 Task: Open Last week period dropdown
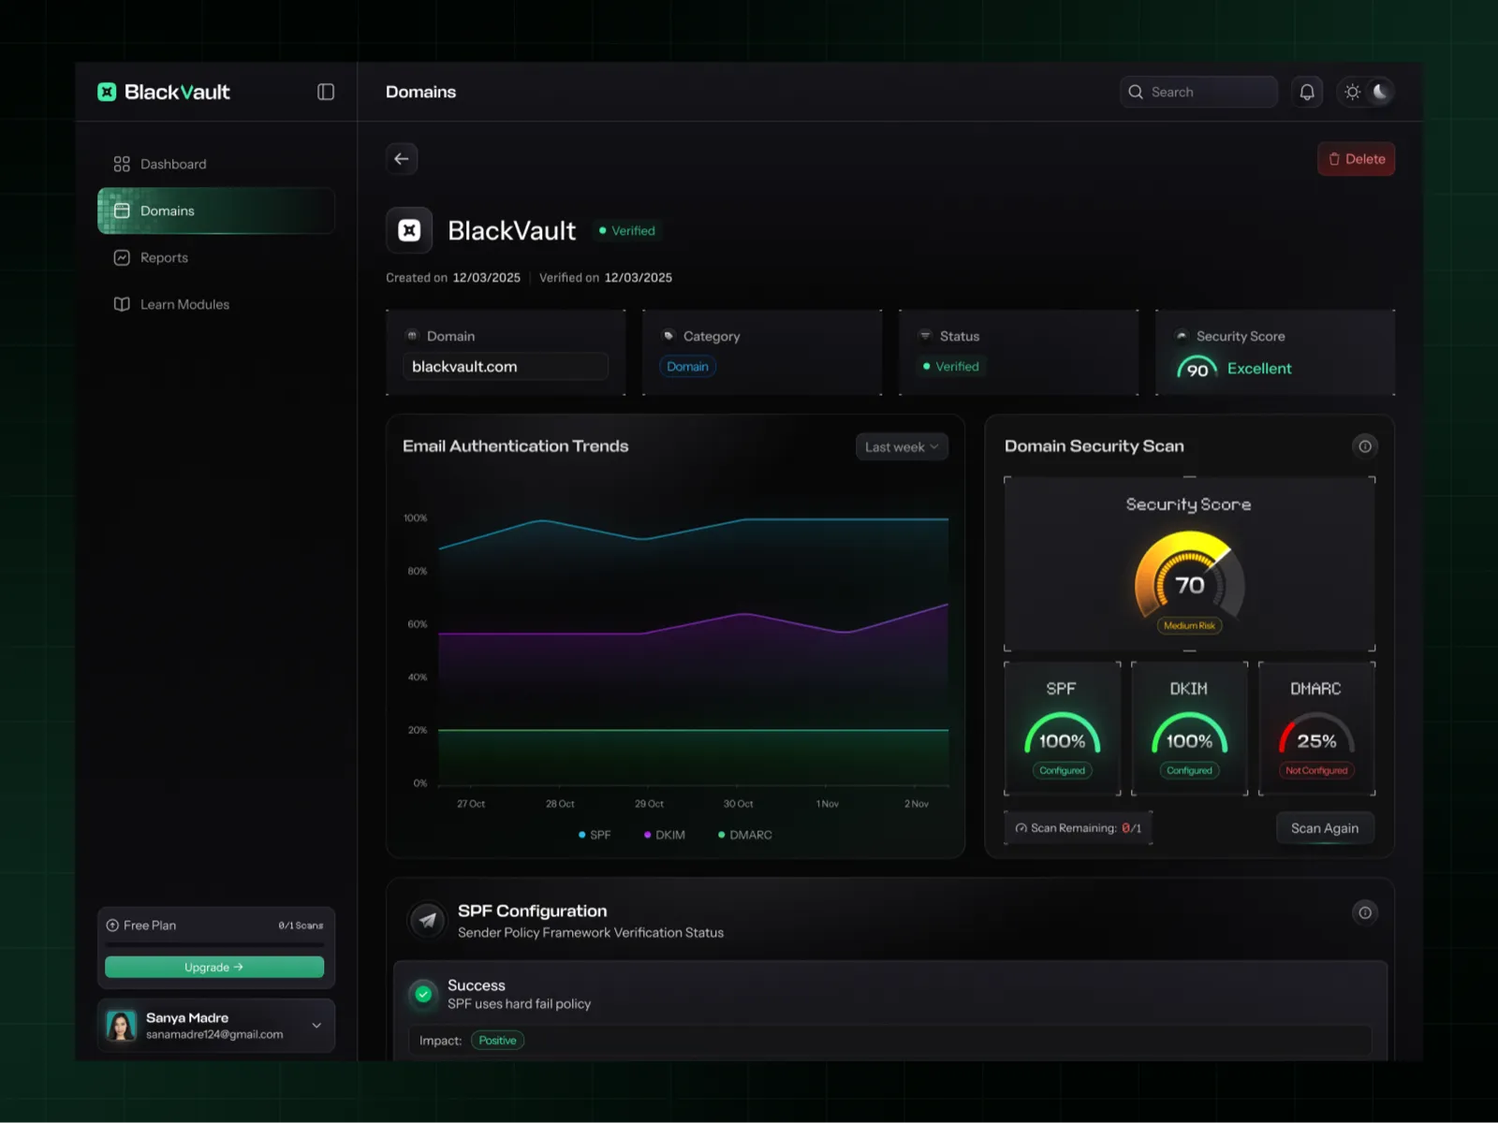(x=902, y=446)
